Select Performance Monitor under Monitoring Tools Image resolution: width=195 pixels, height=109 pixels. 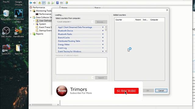pos(45,14)
